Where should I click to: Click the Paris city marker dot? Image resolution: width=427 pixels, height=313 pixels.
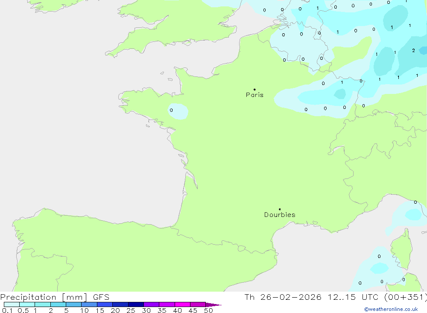tap(254, 90)
